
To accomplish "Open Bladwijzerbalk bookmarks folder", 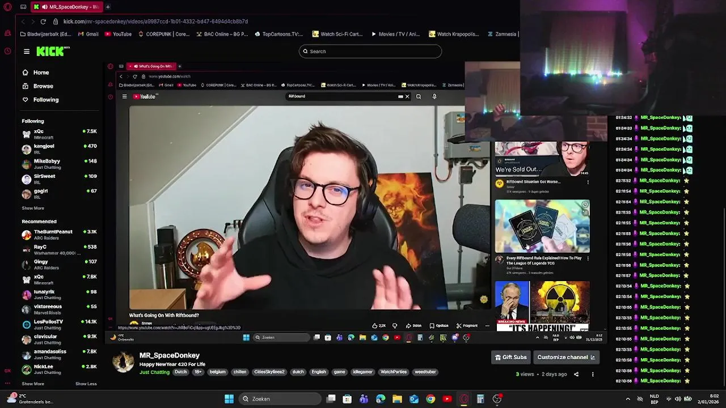I will pyautogui.click(x=45, y=34).
